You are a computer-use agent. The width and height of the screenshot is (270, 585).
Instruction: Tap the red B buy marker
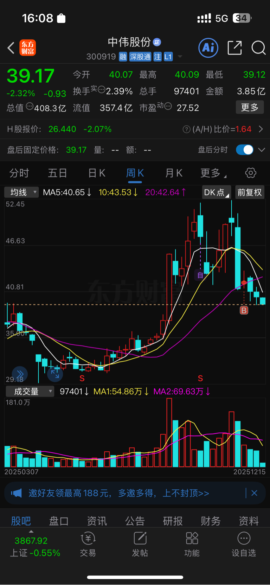tap(244, 310)
